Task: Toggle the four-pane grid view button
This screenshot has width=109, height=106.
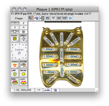Action: 24,32
